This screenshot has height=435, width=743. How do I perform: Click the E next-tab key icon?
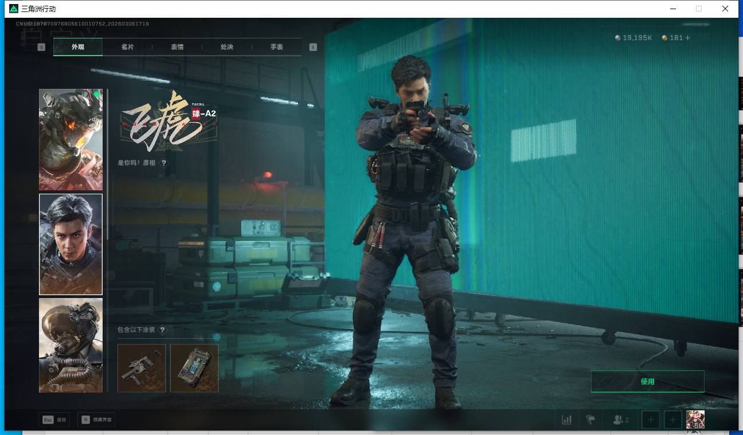click(x=313, y=47)
